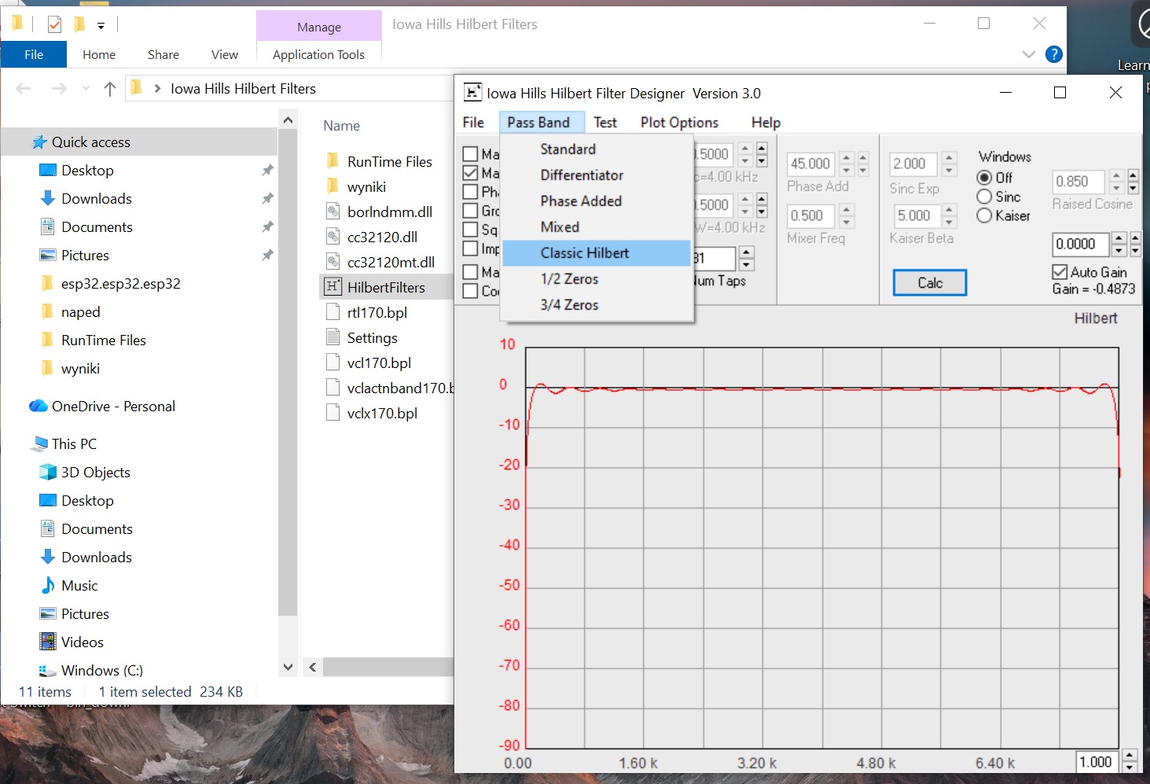Click the HilbertFilters application icon in the file list
The width and height of the screenshot is (1150, 784).
(x=333, y=287)
